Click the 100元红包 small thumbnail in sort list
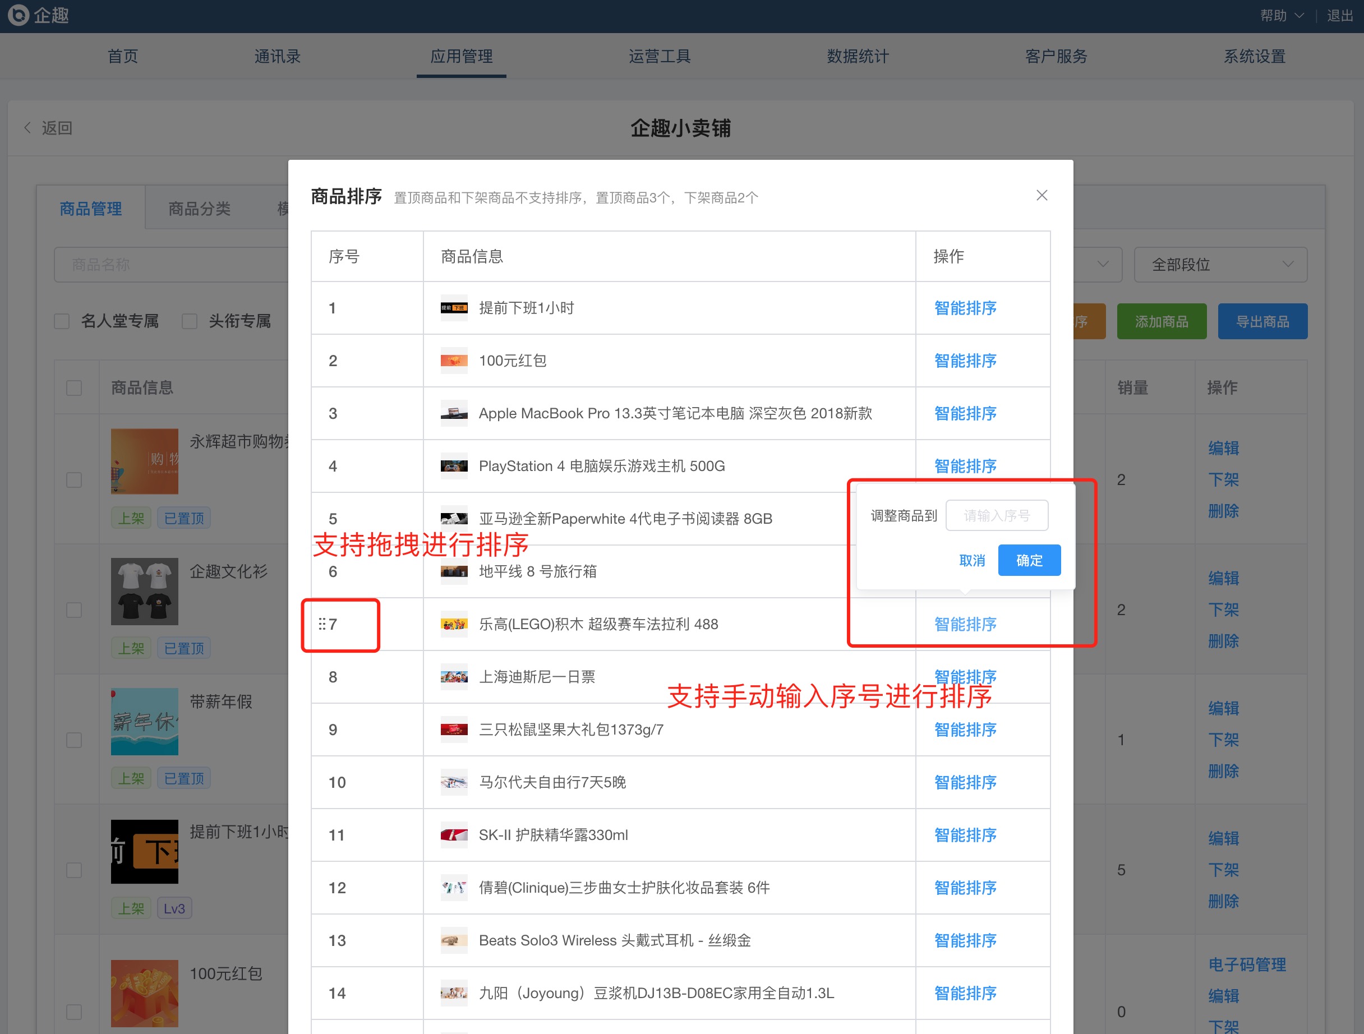Screen dimensions: 1364x1034 coord(453,361)
